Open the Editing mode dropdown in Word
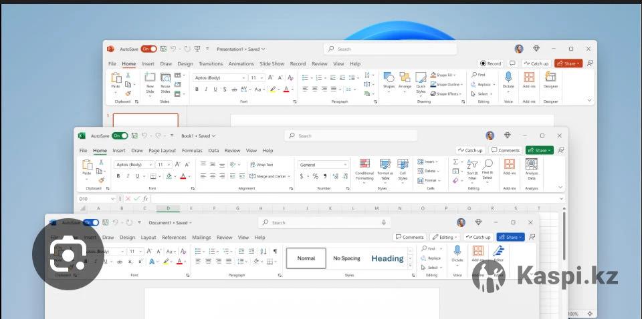This screenshot has width=642, height=319. tap(445, 237)
